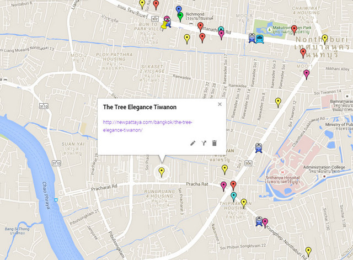Click the directions arrow icon in popup
The width and height of the screenshot is (353, 260).
(x=204, y=144)
